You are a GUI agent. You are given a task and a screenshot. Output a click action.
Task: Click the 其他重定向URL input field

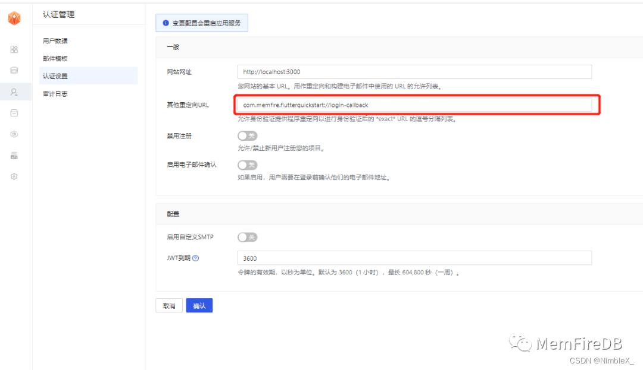point(414,105)
